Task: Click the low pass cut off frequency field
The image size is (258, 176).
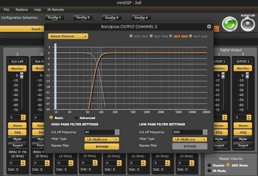Action: [187, 132]
